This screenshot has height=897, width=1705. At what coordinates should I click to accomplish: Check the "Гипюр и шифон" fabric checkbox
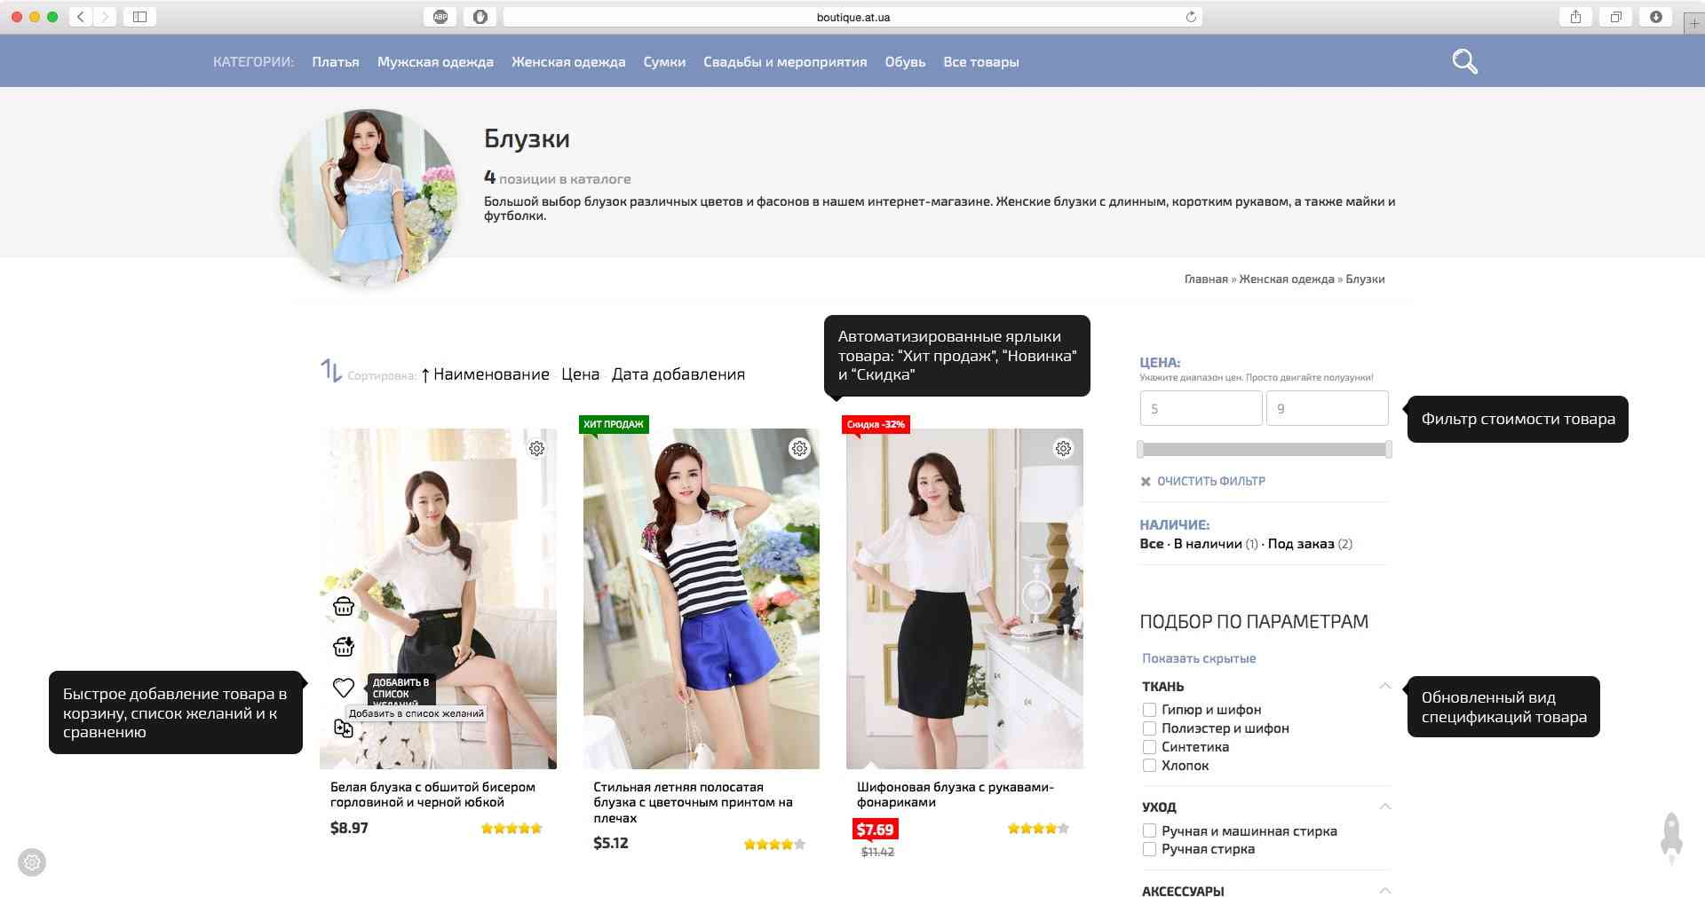pyautogui.click(x=1149, y=710)
